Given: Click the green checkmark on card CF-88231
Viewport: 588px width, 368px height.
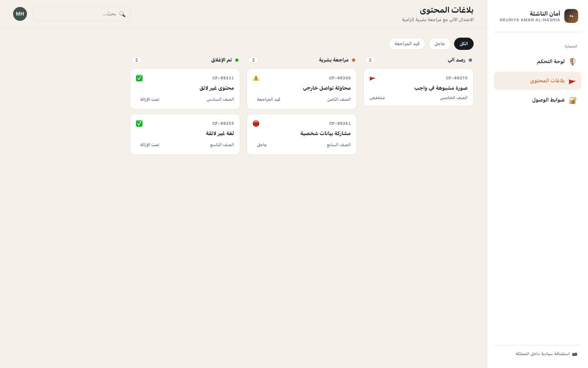Looking at the screenshot, I should pyautogui.click(x=139, y=78).
